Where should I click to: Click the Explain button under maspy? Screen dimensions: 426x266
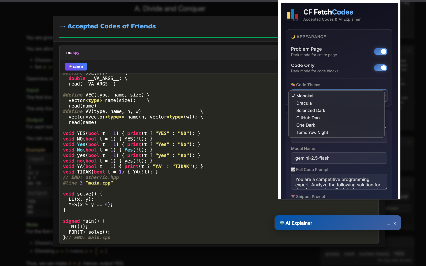point(76,67)
